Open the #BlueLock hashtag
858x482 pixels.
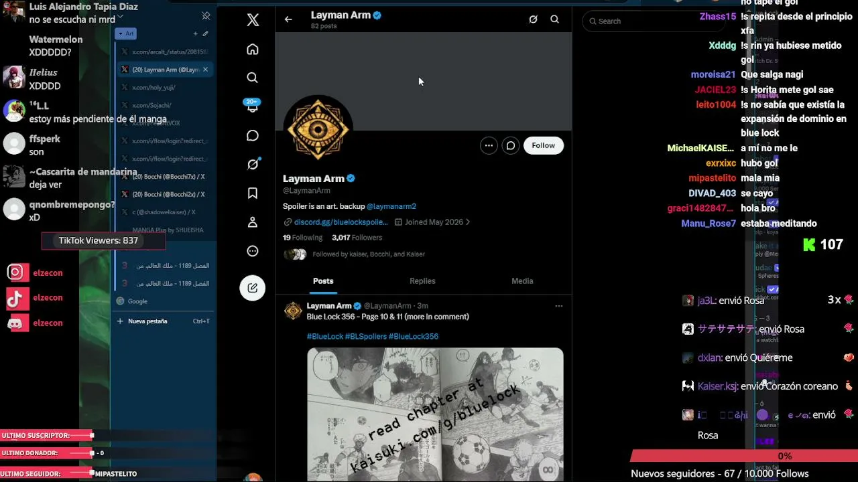(325, 337)
